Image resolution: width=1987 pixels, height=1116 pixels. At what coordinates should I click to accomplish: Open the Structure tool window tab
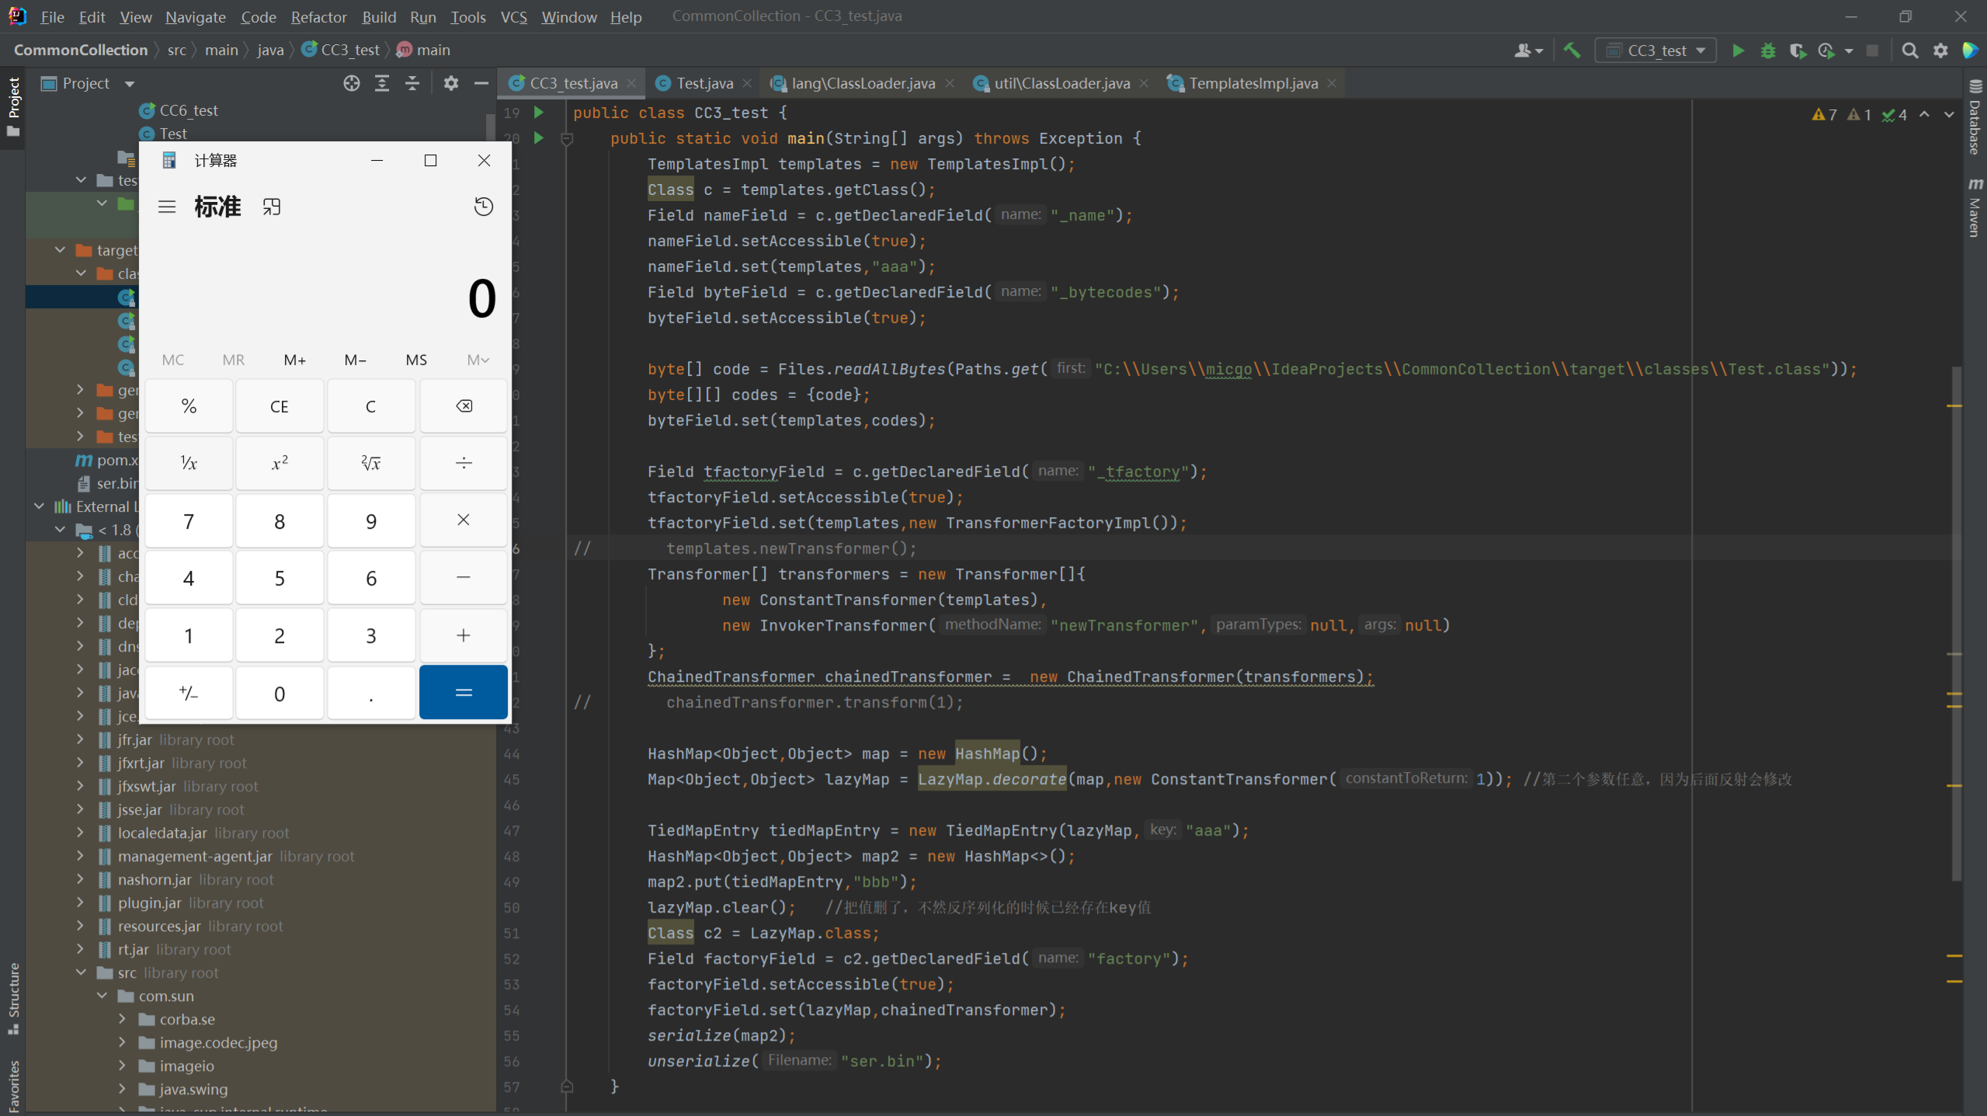pos(13,999)
